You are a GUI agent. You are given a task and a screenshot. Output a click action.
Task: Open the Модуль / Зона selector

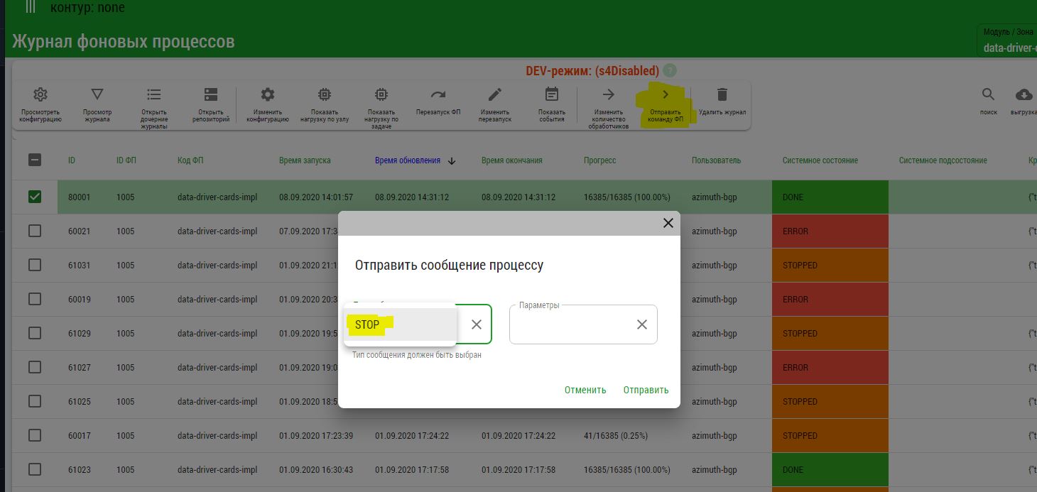tap(1009, 43)
